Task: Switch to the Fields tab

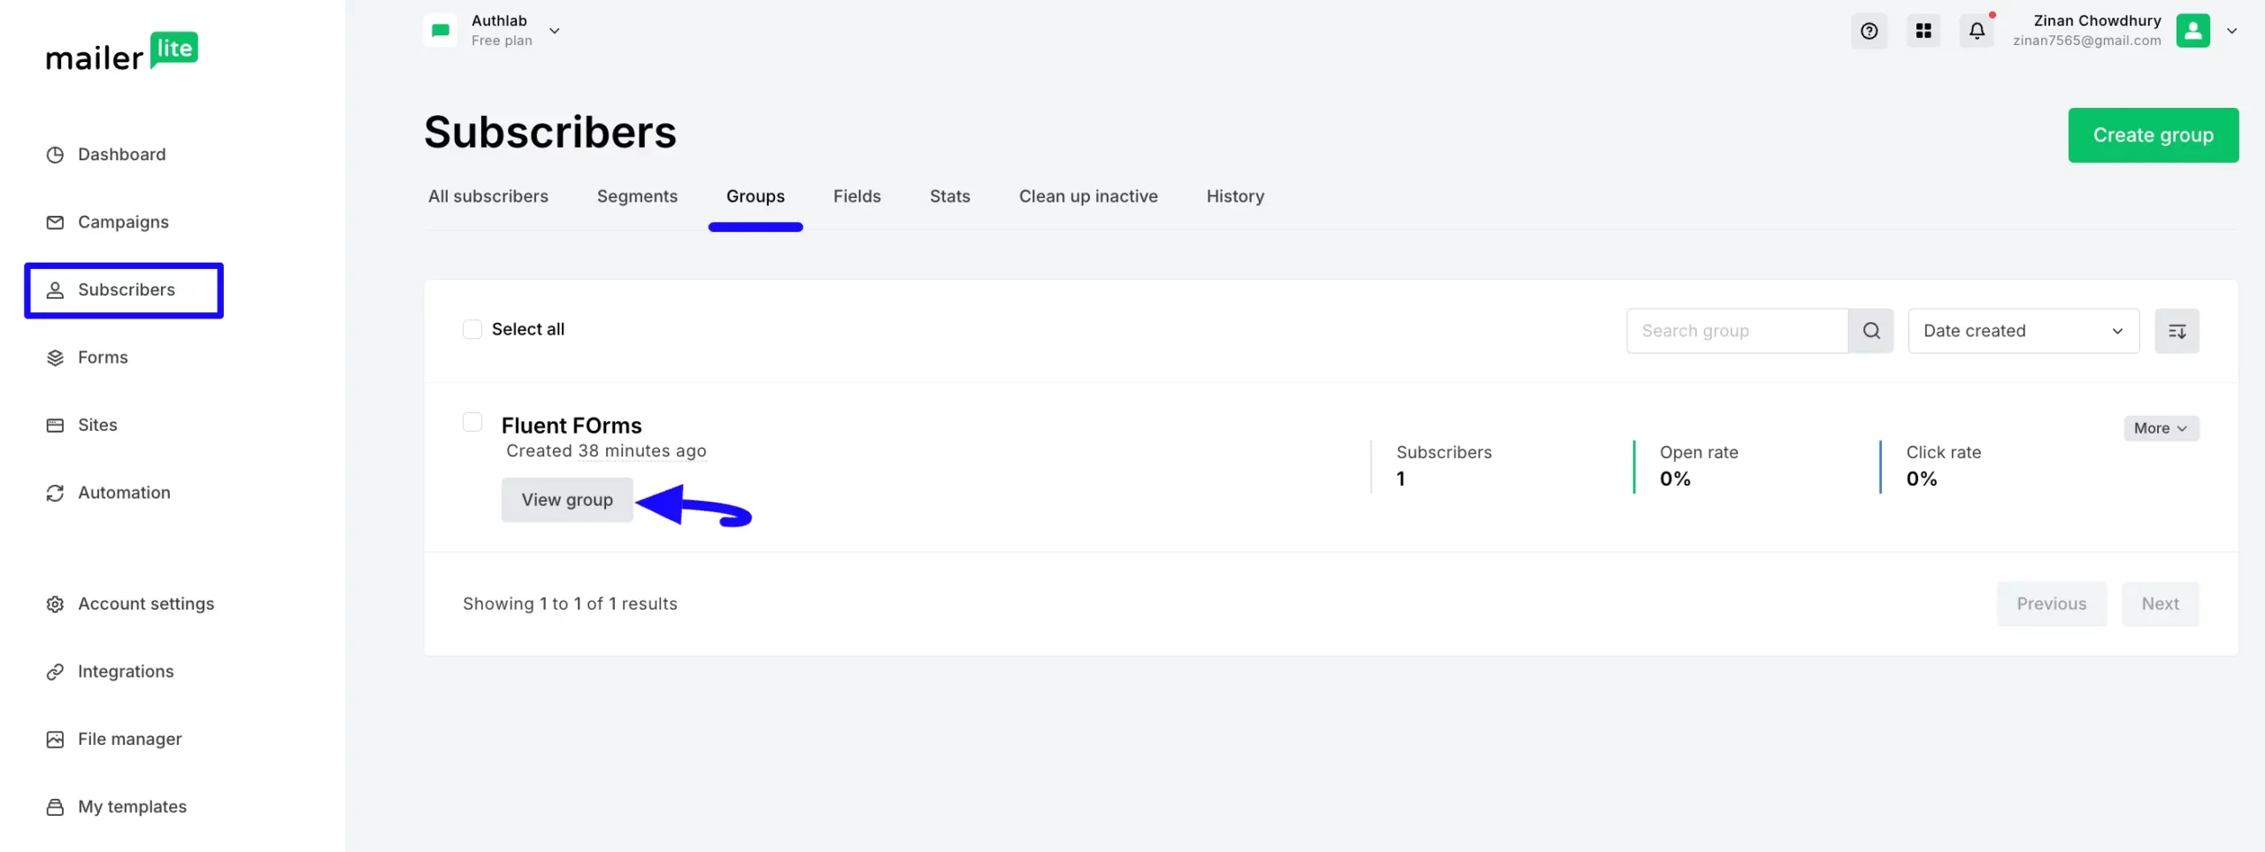Action: [x=857, y=196]
